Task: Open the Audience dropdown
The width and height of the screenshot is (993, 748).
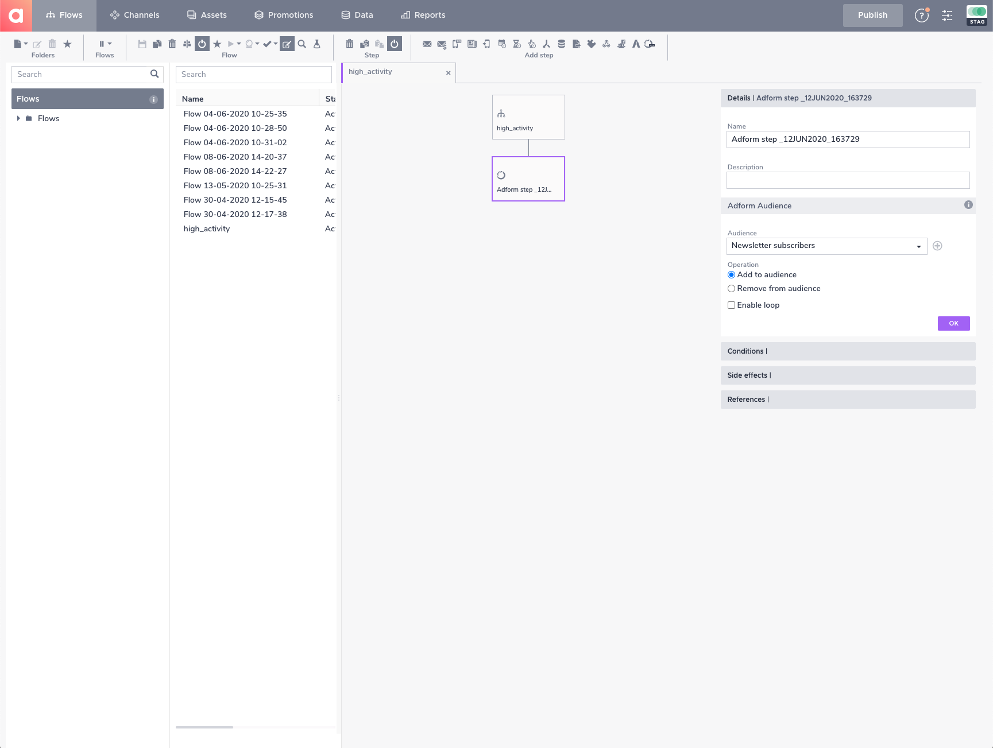Action: (826, 246)
